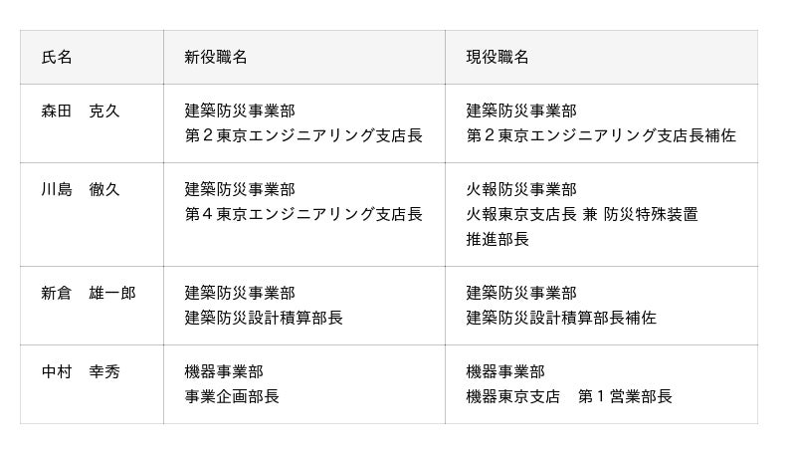796x454 pixels.
Task: Click the 氏名 column header
Action: point(57,58)
